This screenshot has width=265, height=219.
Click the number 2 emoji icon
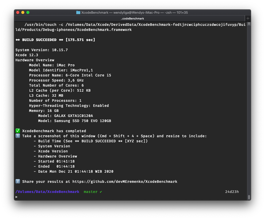[x=18, y=181]
